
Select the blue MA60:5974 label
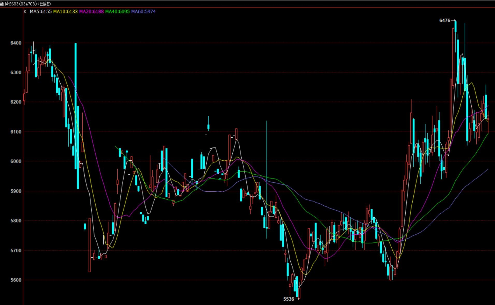(143, 12)
